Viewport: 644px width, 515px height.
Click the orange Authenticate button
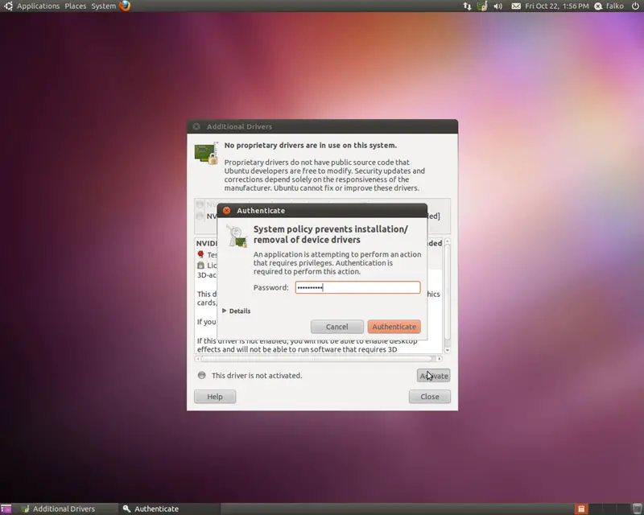(394, 327)
